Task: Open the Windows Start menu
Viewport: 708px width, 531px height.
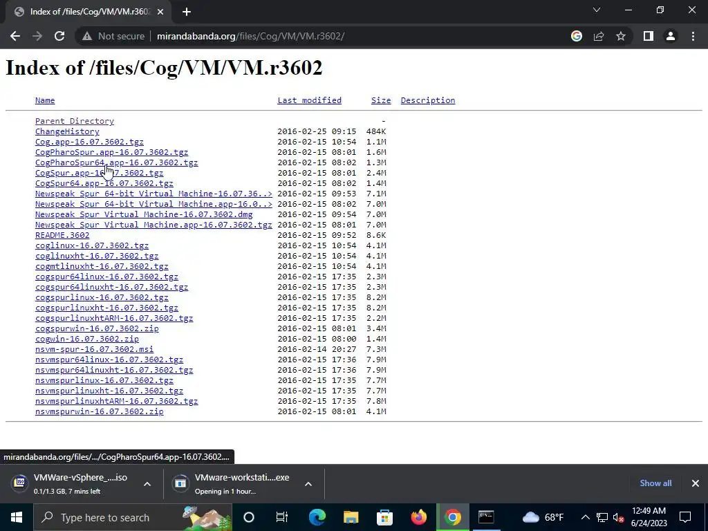Action: pyautogui.click(x=17, y=517)
